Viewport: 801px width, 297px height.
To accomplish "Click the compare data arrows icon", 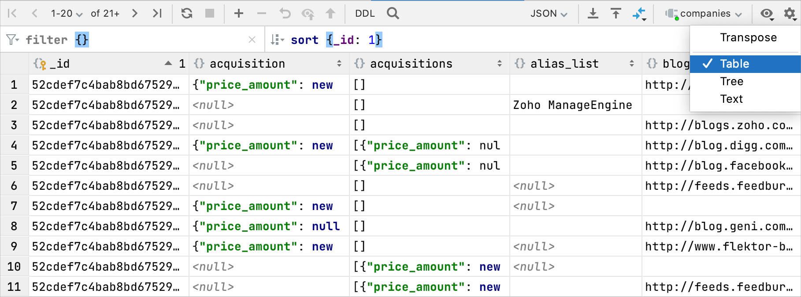I will point(639,14).
